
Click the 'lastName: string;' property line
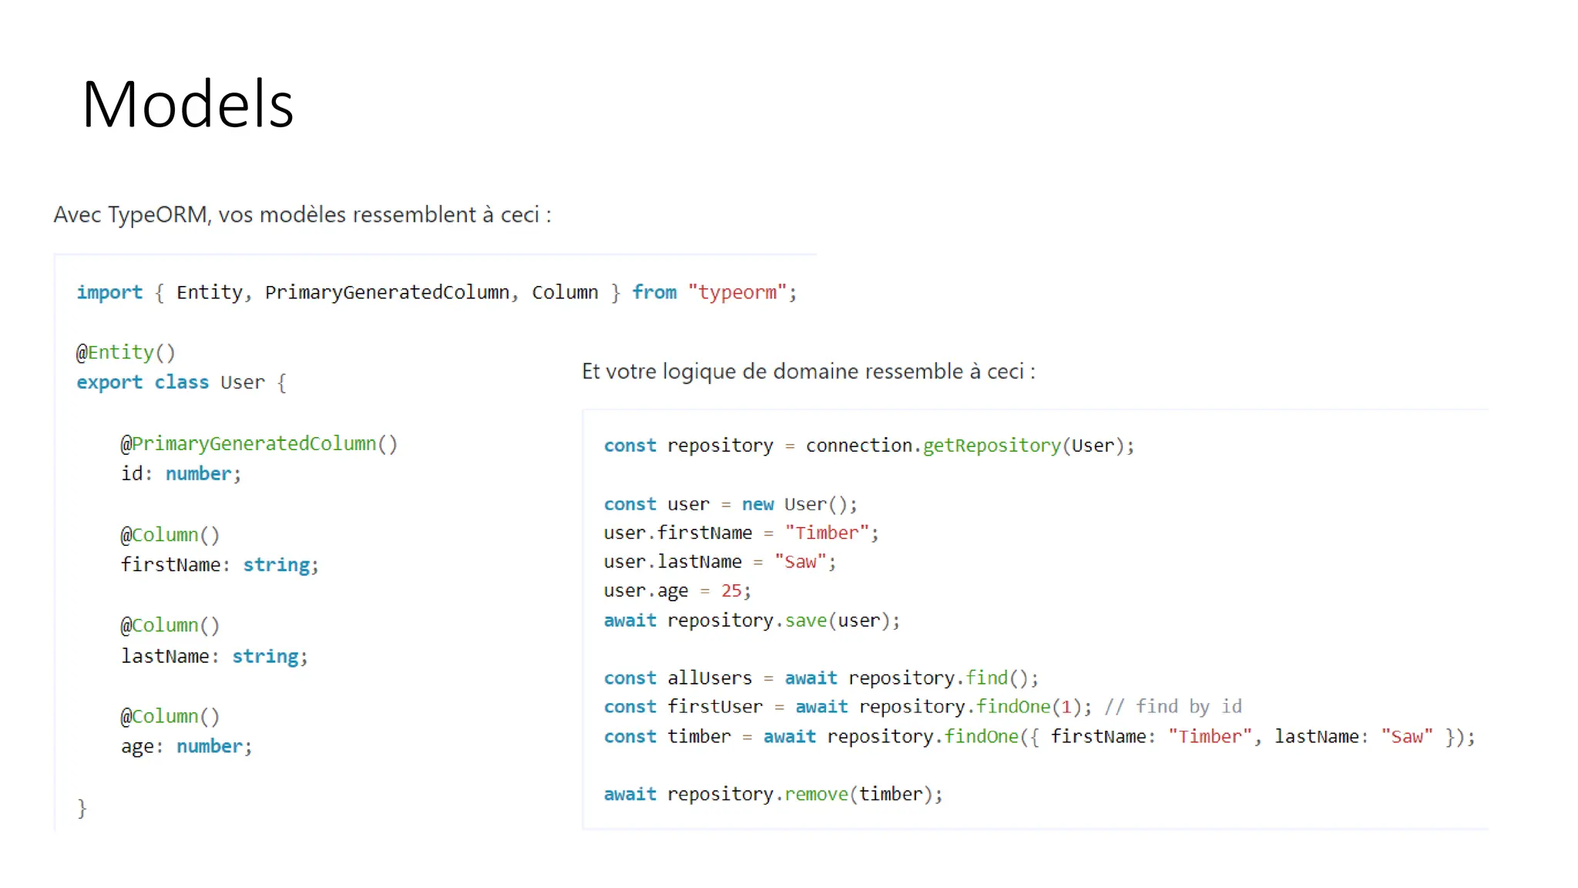click(x=213, y=657)
